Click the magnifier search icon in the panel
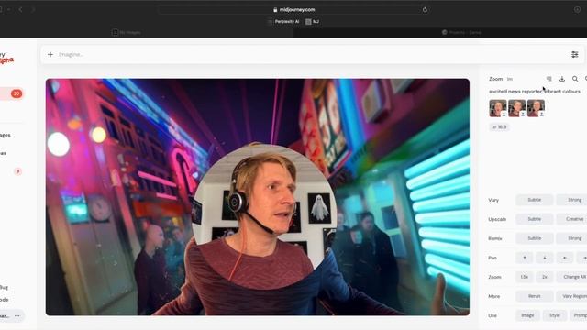587x330 pixels. pyautogui.click(x=575, y=79)
